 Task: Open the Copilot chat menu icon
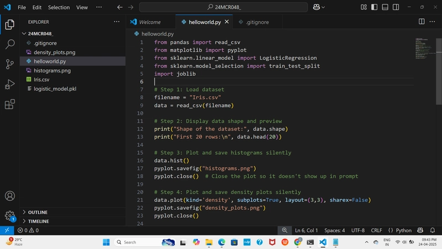(x=319, y=7)
